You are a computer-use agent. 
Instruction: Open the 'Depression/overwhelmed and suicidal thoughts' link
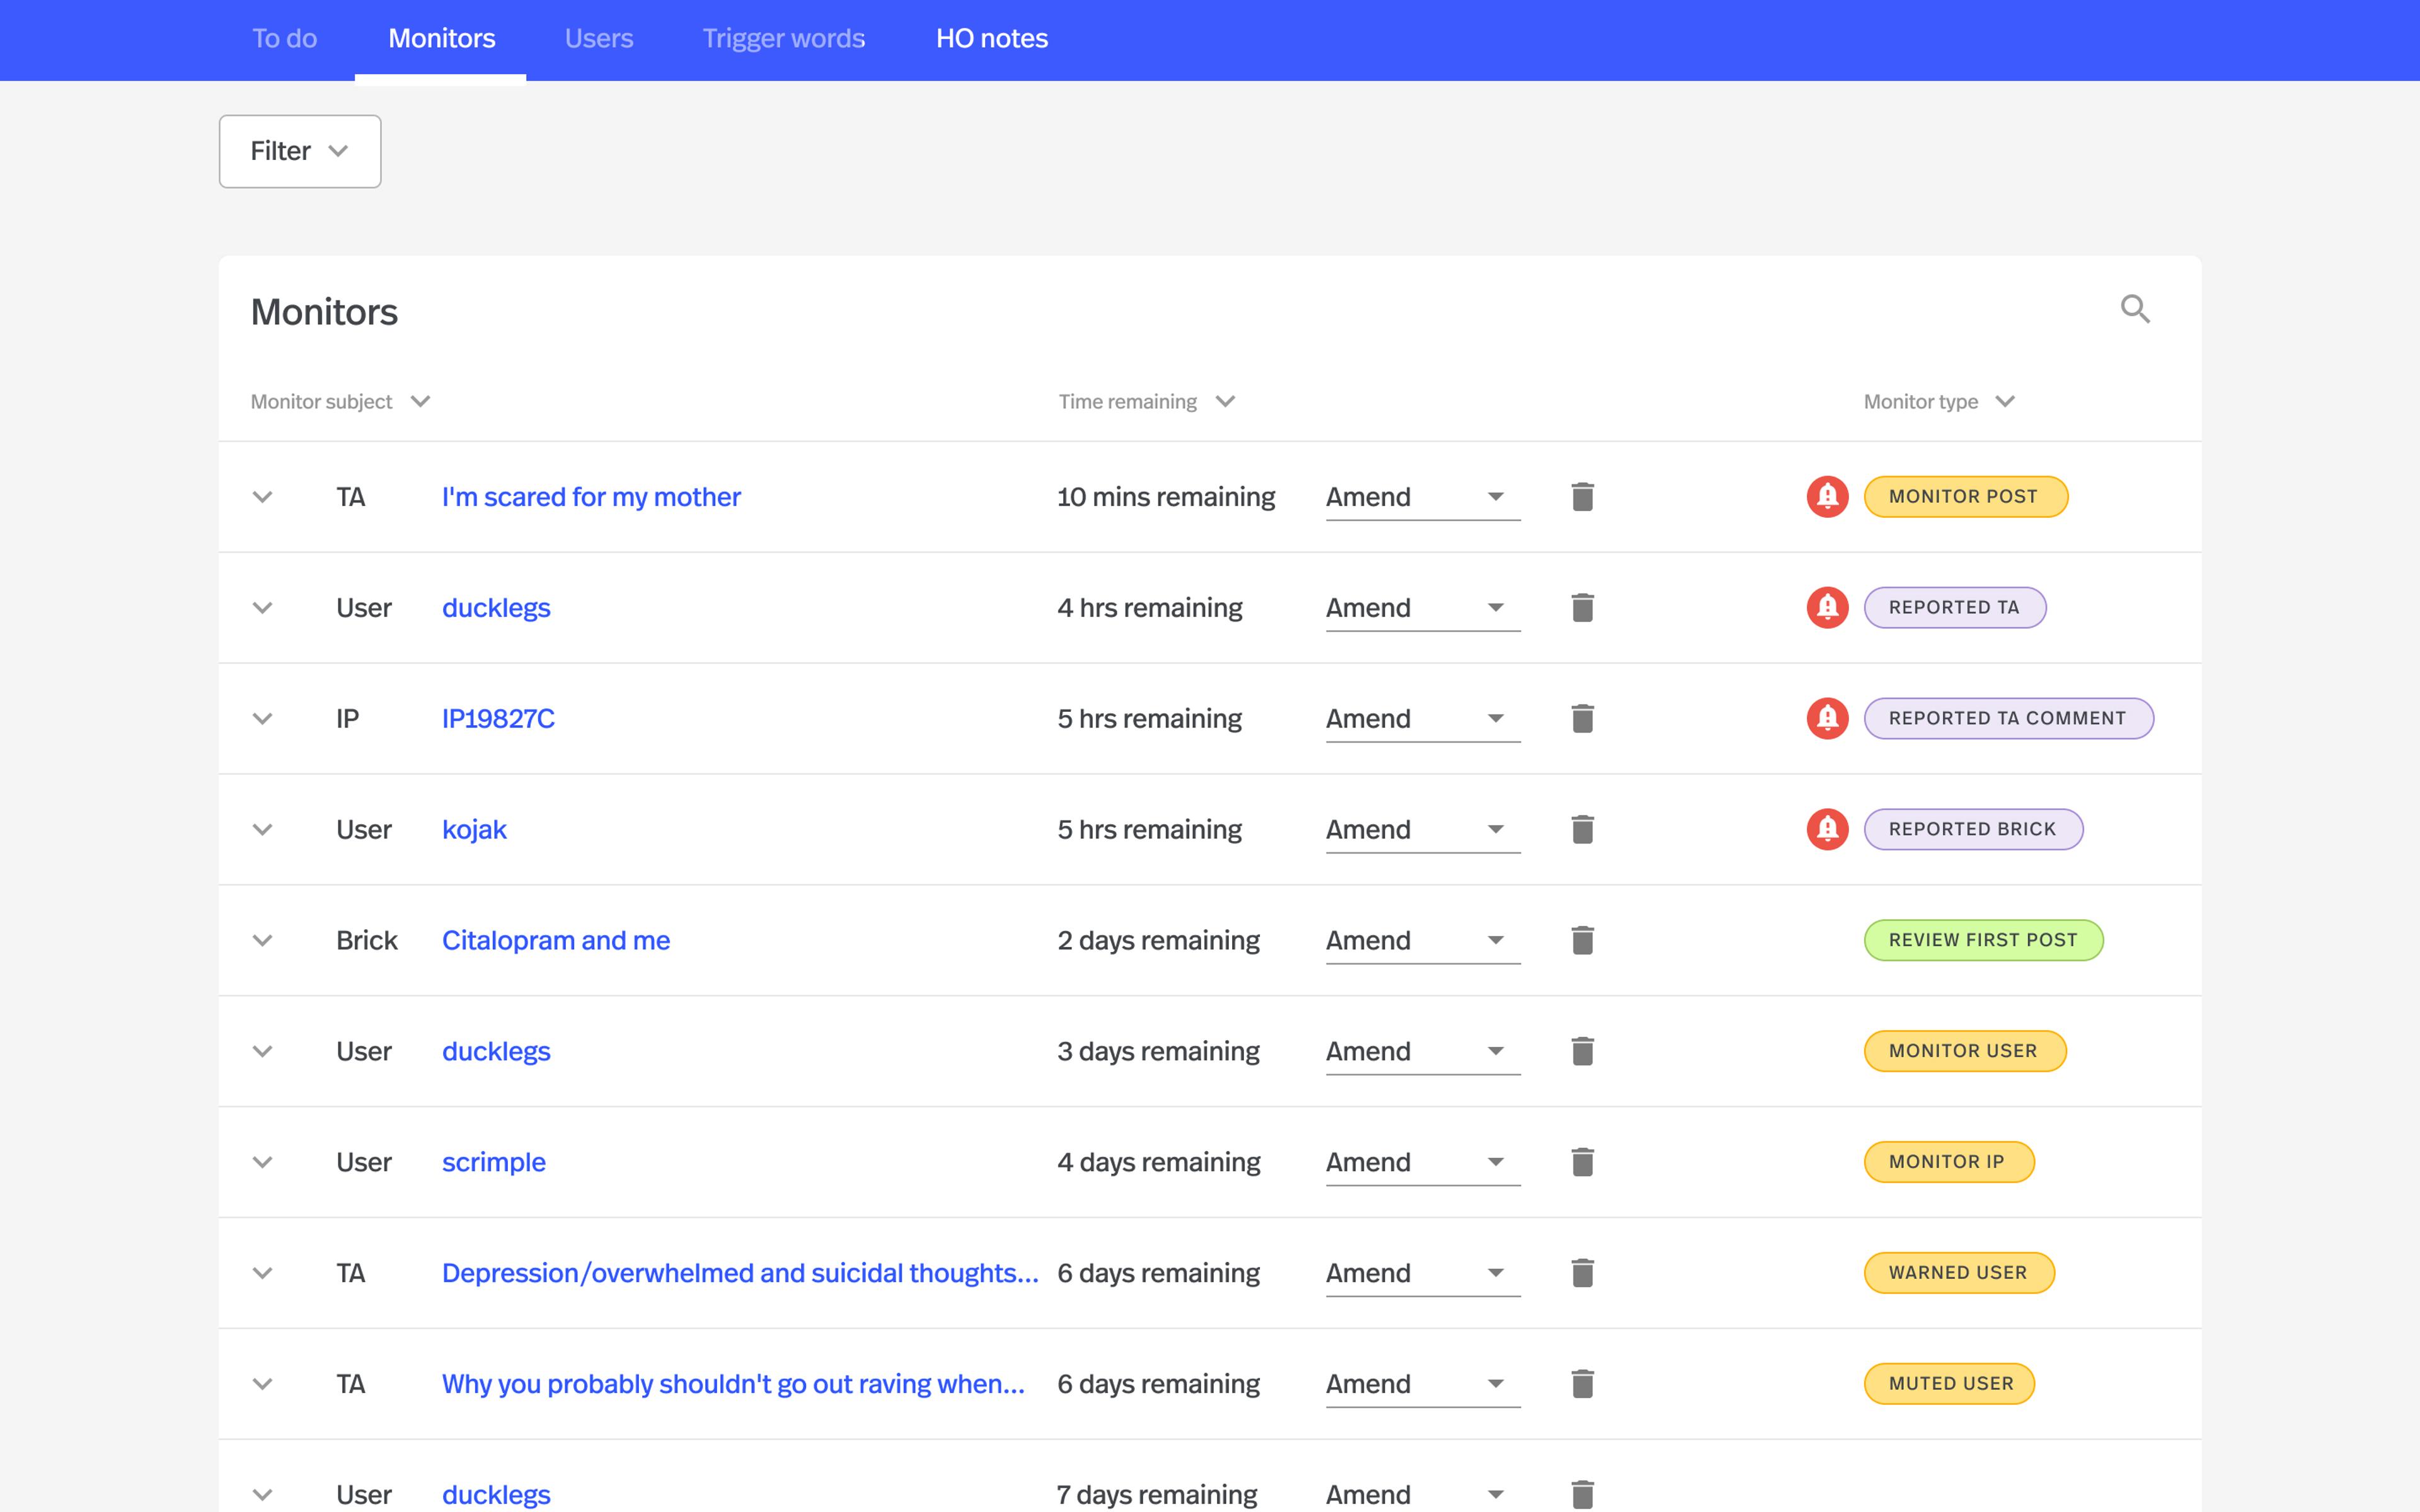[x=739, y=1273]
